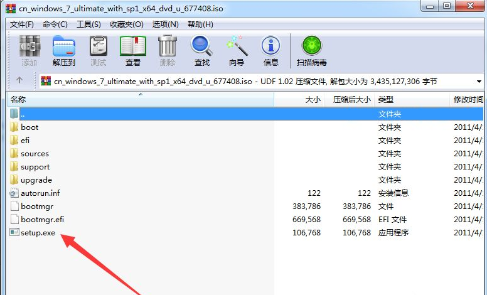This screenshot has height=295, width=487.
Task: Select the 'bootmgr' file name
Action: [x=37, y=206]
